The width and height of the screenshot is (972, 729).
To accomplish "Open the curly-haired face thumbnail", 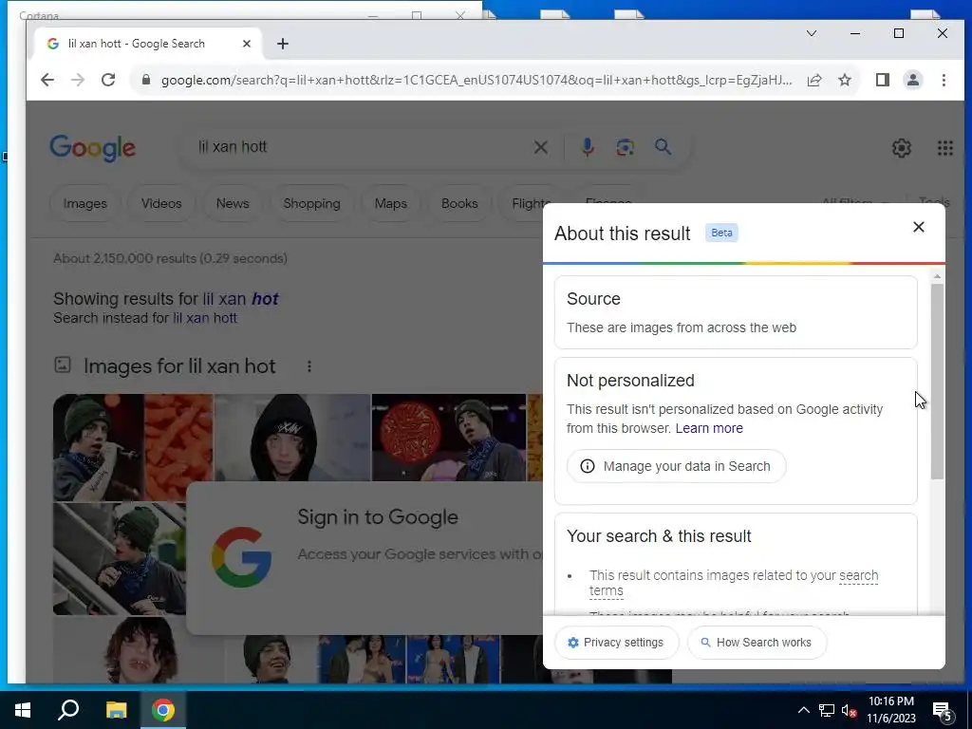I will pyautogui.click(x=138, y=649).
